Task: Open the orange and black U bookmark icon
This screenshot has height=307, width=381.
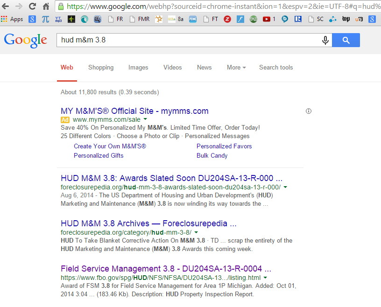Action: (359, 19)
